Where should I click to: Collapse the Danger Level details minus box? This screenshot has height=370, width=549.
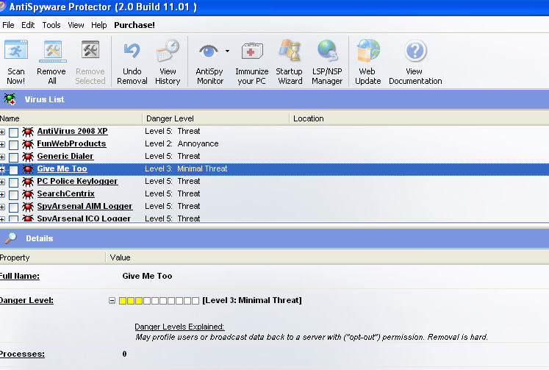coord(112,301)
